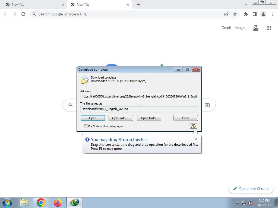The width and height of the screenshot is (278, 208).
Task: Open Images link
Action: pos(241,28)
